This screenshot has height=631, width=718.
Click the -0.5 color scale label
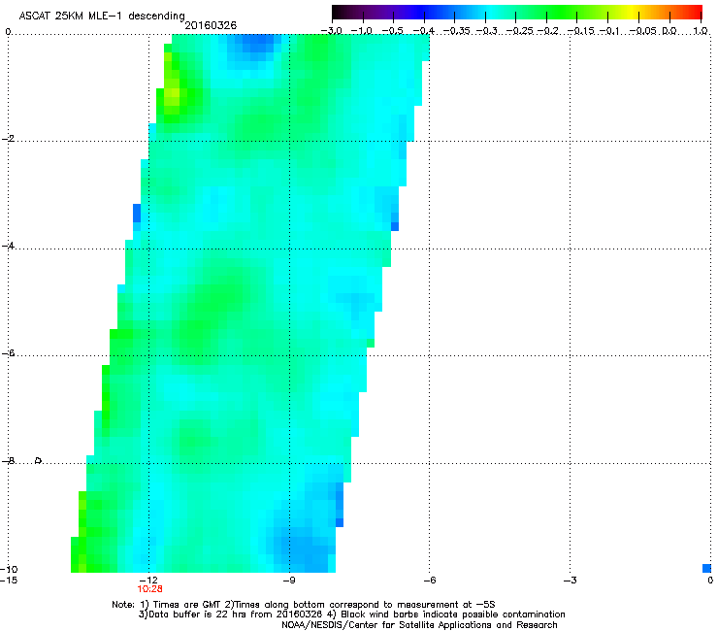click(x=393, y=31)
